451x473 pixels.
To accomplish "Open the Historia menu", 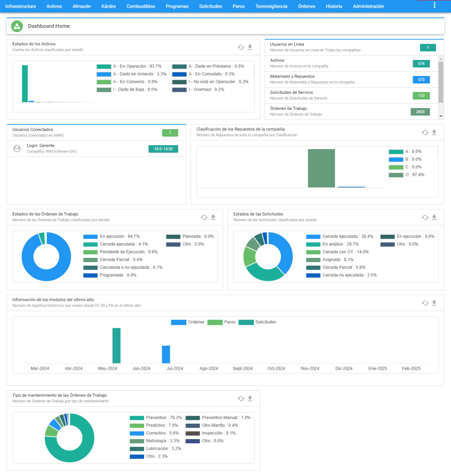I will 334,6.
